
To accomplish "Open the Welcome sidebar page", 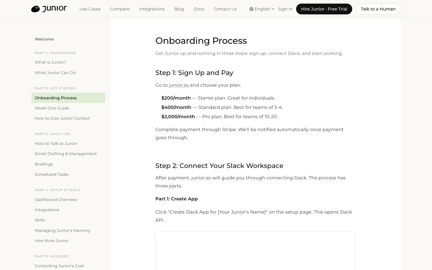I will 44,39.
